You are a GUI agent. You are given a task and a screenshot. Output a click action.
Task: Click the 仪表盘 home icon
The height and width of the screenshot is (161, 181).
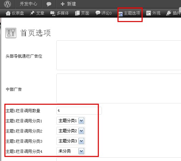coord(8,13)
